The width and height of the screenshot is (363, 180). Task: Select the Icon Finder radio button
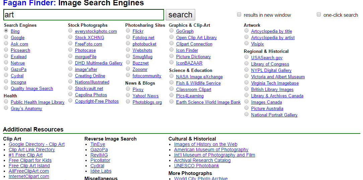point(171,50)
